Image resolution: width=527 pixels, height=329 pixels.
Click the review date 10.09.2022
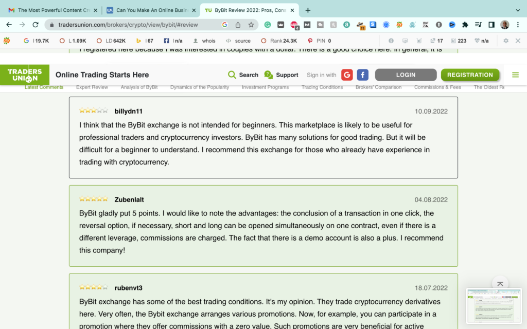(431, 112)
